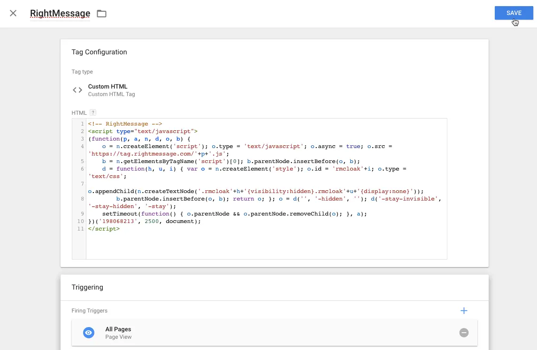Place cursor on the RightMessage HTML comment line
Image resolution: width=537 pixels, height=350 pixels.
(x=125, y=124)
